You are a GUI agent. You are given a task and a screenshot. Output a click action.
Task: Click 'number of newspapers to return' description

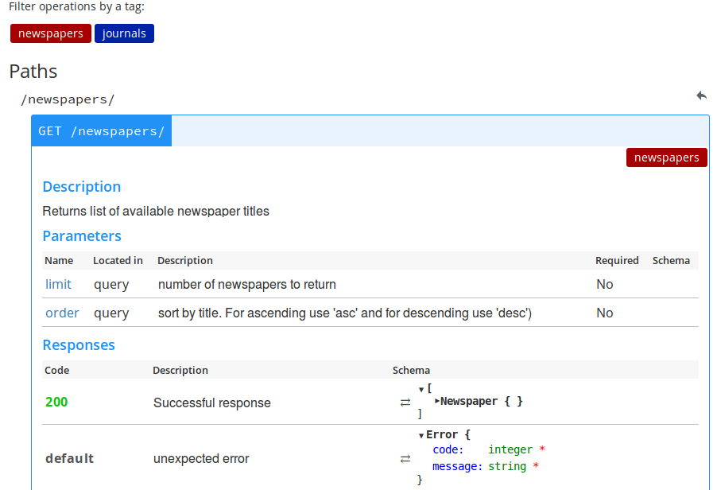pyautogui.click(x=247, y=284)
